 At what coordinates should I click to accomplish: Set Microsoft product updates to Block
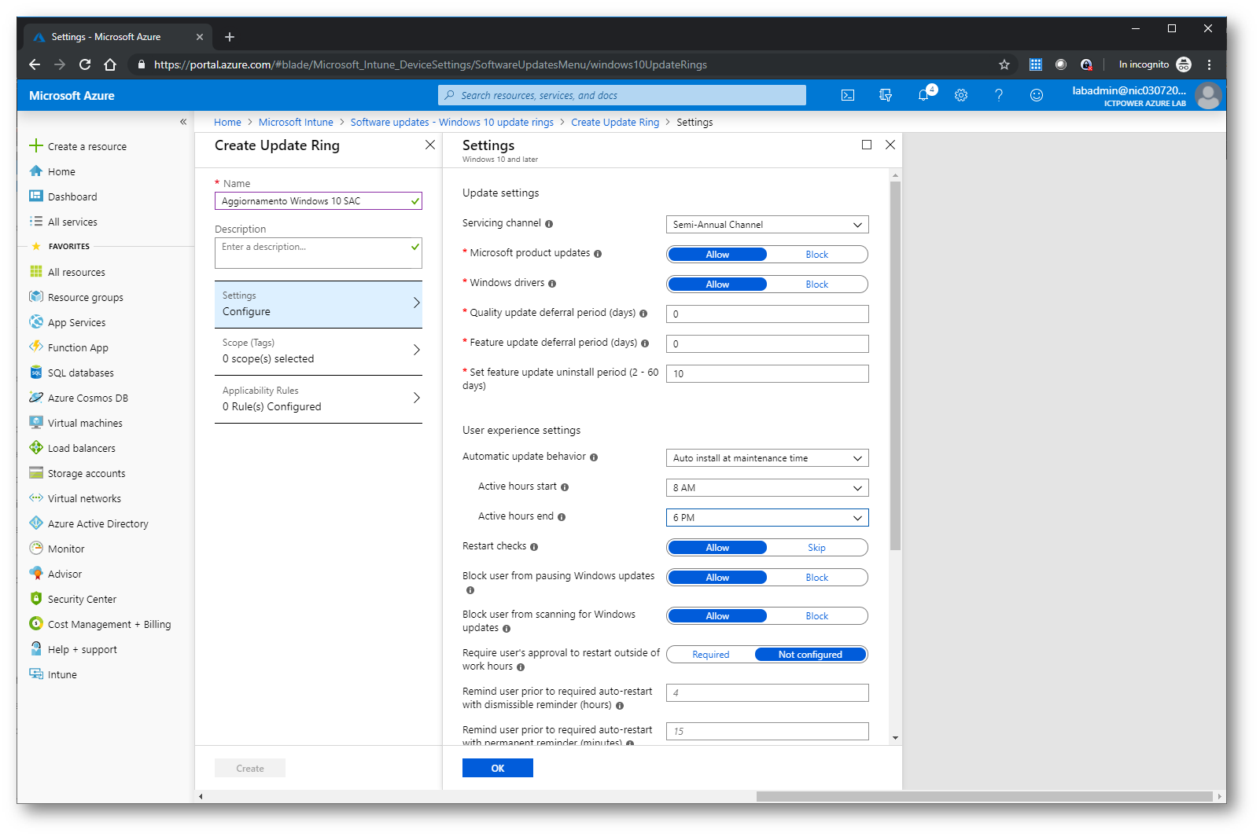[x=816, y=255]
